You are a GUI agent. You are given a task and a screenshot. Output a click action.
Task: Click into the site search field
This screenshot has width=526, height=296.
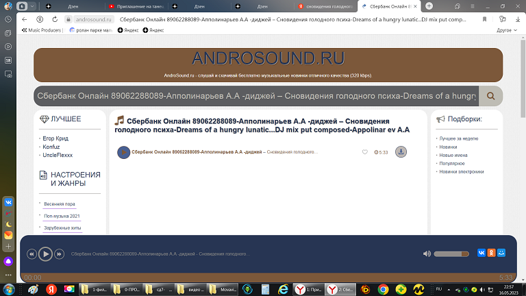(256, 96)
